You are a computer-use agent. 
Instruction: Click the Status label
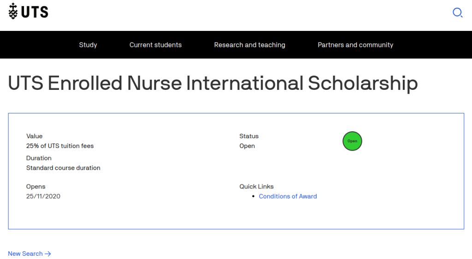pos(249,136)
